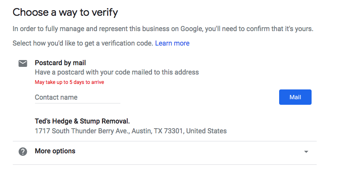
Task: Click the Ted's Hedge & Stump Removal business name
Action: pyautogui.click(x=82, y=121)
